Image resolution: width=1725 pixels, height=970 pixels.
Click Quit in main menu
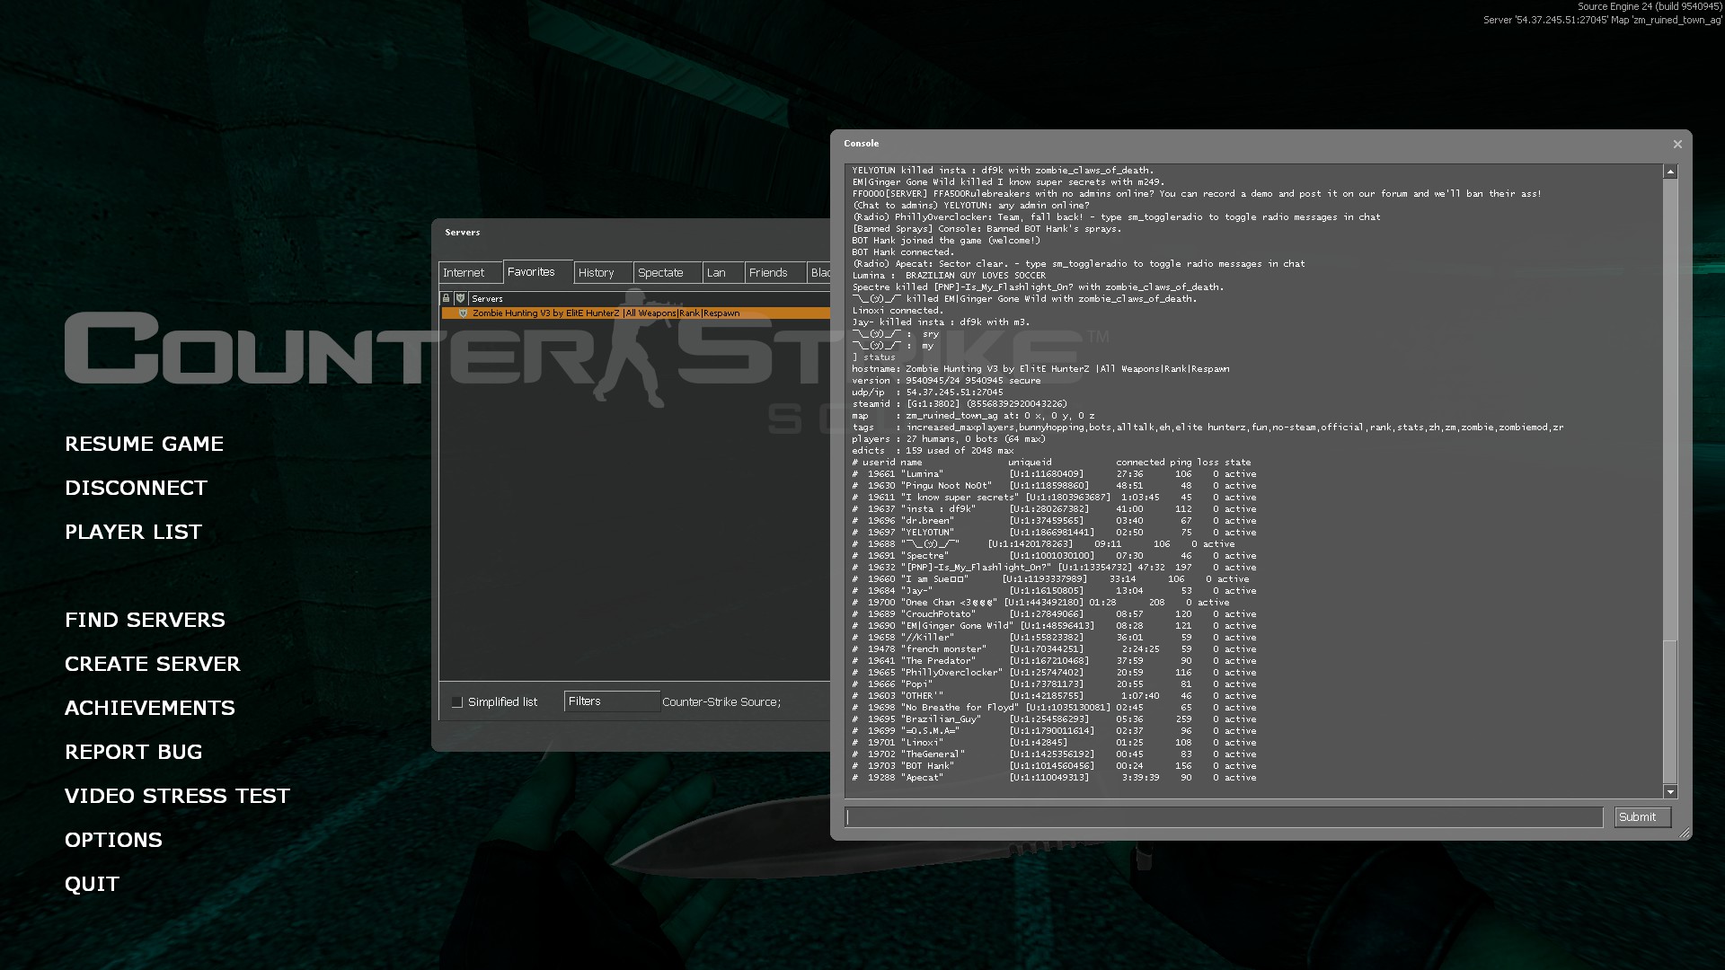[93, 884]
